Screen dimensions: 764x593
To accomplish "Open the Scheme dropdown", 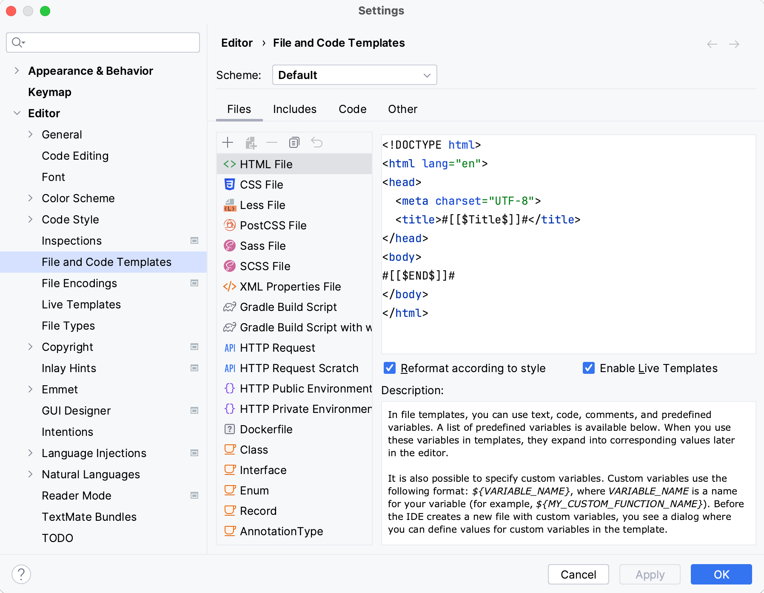I will pos(354,75).
